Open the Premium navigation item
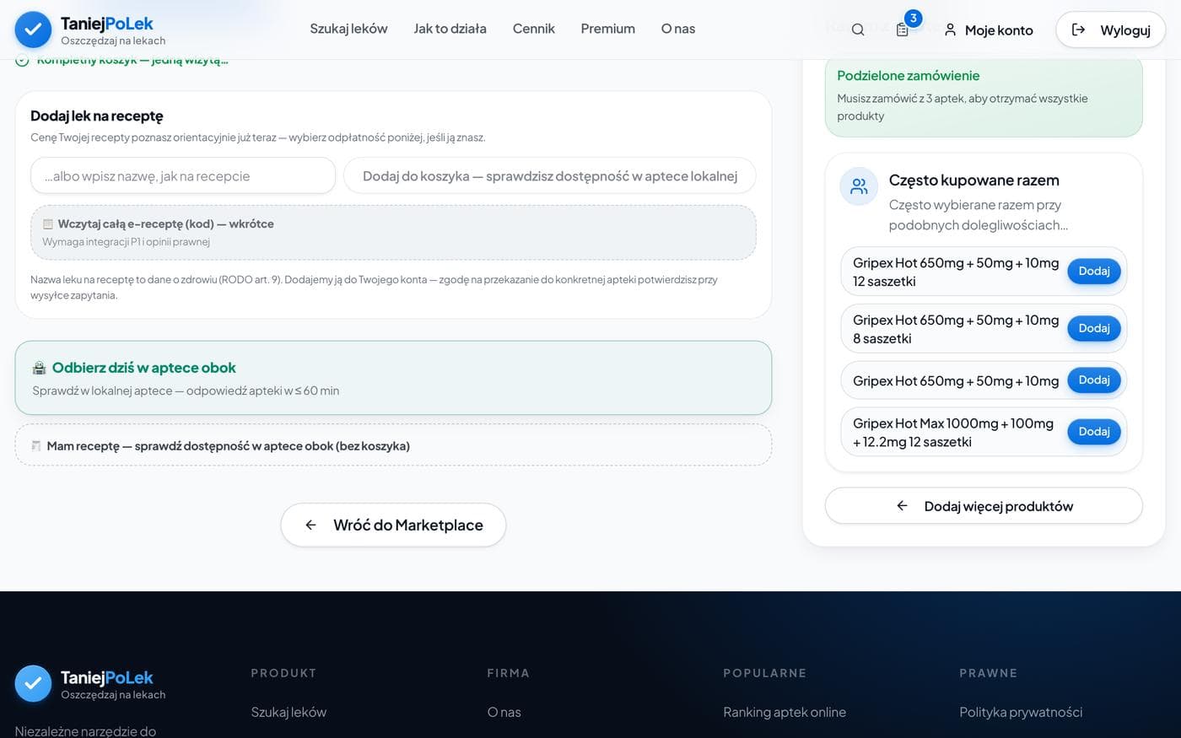The height and width of the screenshot is (738, 1181). click(x=607, y=29)
